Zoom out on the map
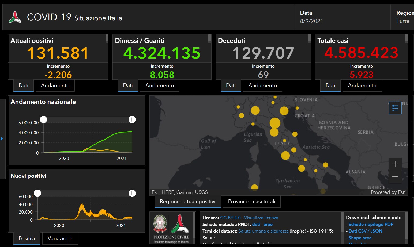The image size is (414, 247). 395,177
